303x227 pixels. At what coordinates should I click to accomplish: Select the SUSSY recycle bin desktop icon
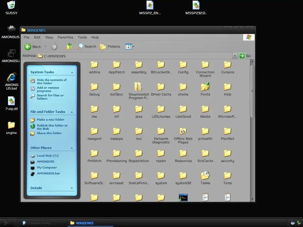12,8
